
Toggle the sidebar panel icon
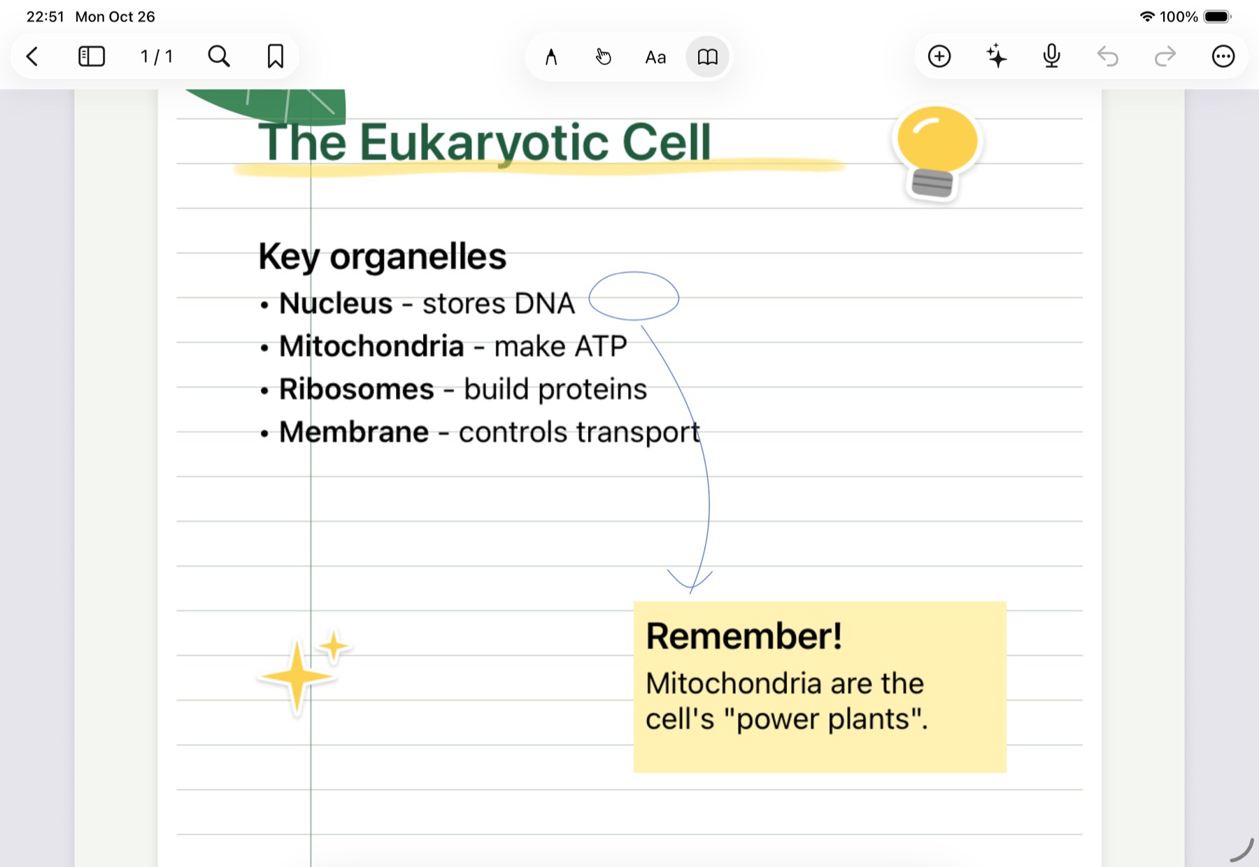[92, 56]
